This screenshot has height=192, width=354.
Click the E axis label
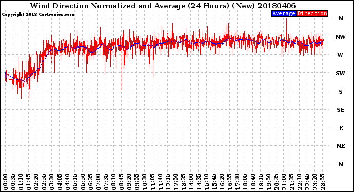[341, 128]
